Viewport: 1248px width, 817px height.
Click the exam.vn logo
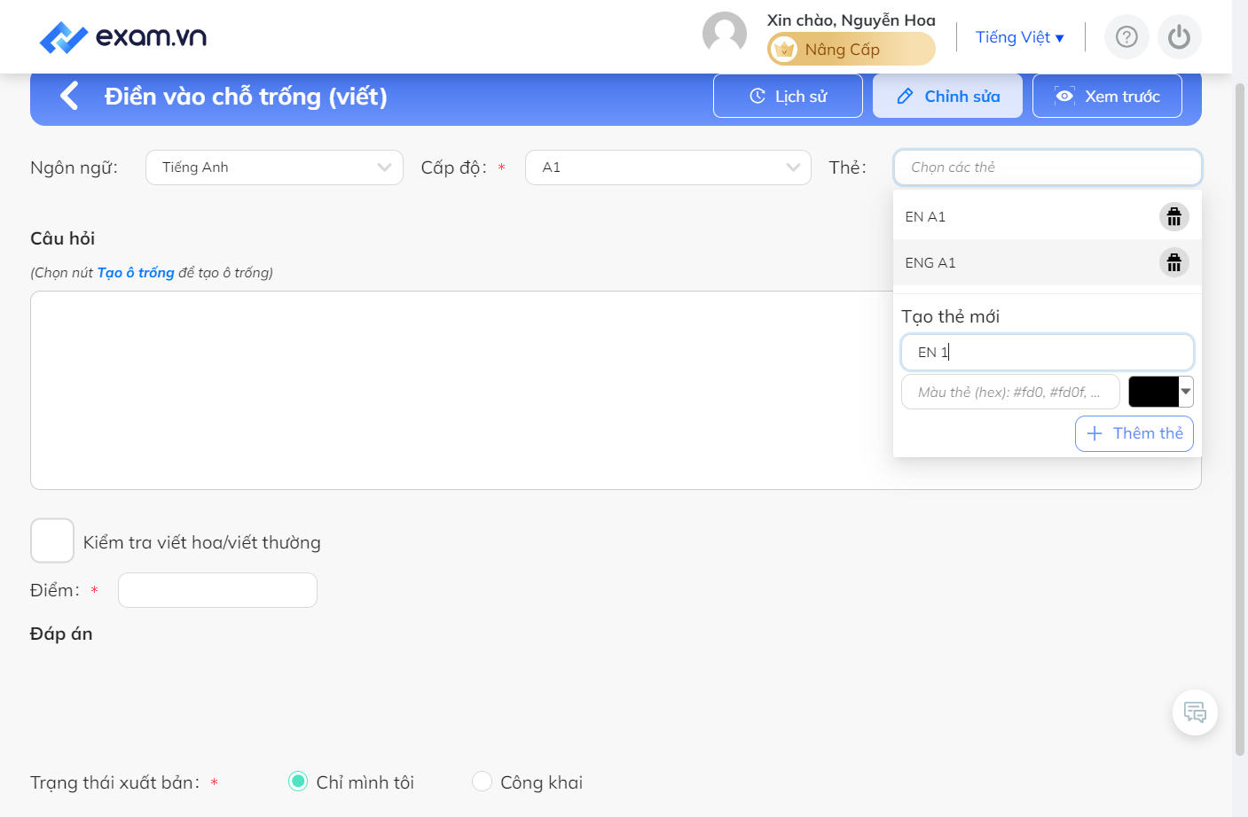[123, 37]
